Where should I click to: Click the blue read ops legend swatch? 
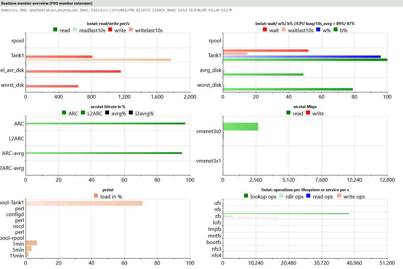tap(309, 196)
